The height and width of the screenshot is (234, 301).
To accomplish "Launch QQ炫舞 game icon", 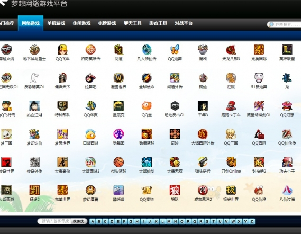I will (x=175, y=50).
